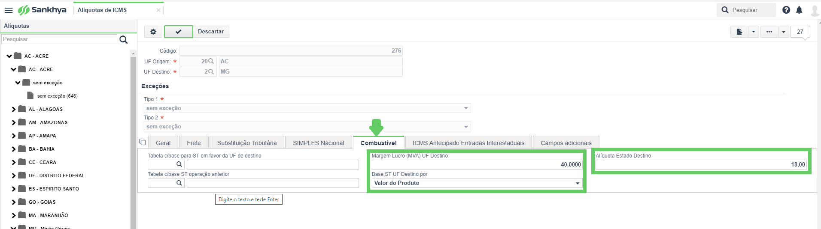Click the Alíquota Estado Destino field
Viewport: 821px width, 229px height.
701,165
